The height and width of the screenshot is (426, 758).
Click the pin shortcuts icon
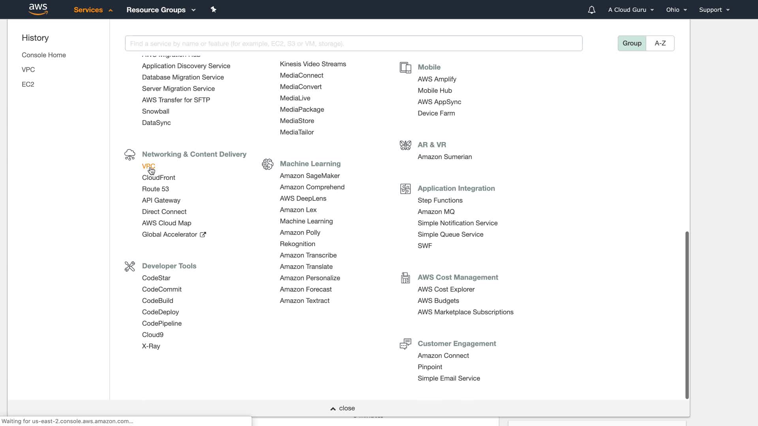coord(214,9)
